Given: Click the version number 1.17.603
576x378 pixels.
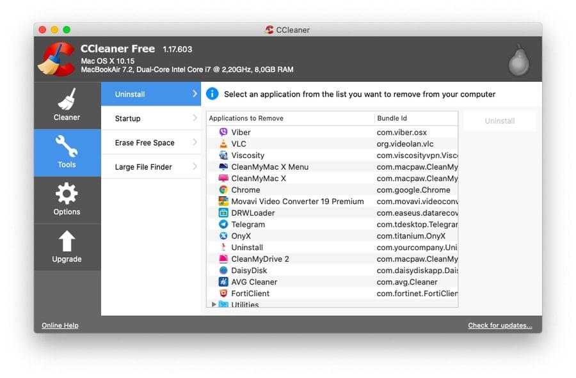Looking at the screenshot, I should pyautogui.click(x=177, y=49).
